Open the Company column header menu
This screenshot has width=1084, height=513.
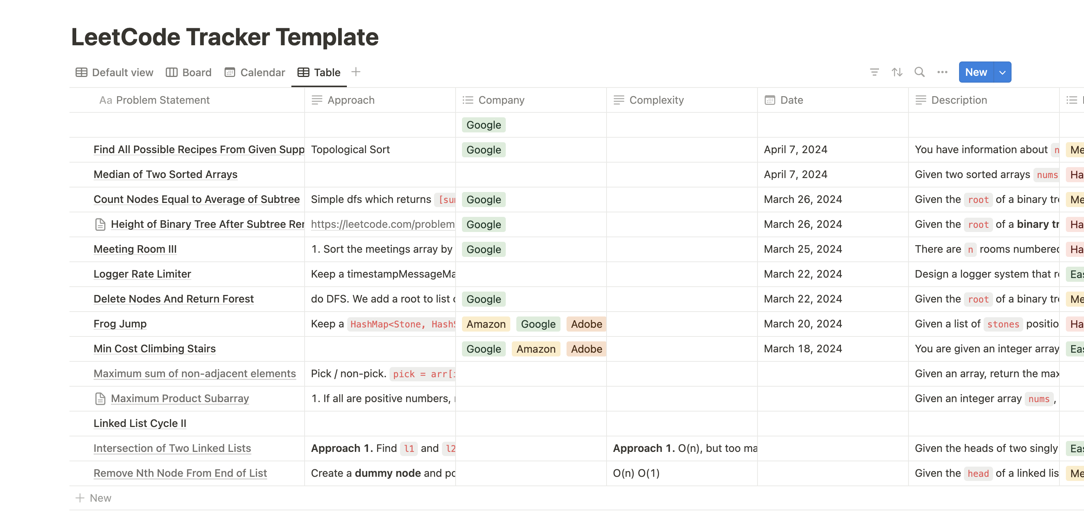tap(501, 100)
